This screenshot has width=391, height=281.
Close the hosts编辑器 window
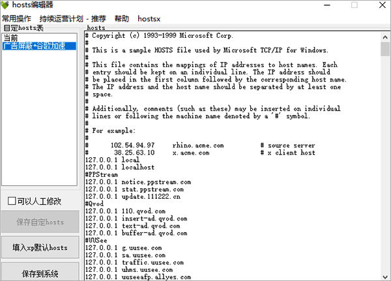click(383, 5)
